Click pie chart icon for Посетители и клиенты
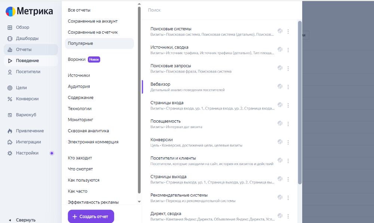Viewport: 374px width, 223px height. [280, 160]
